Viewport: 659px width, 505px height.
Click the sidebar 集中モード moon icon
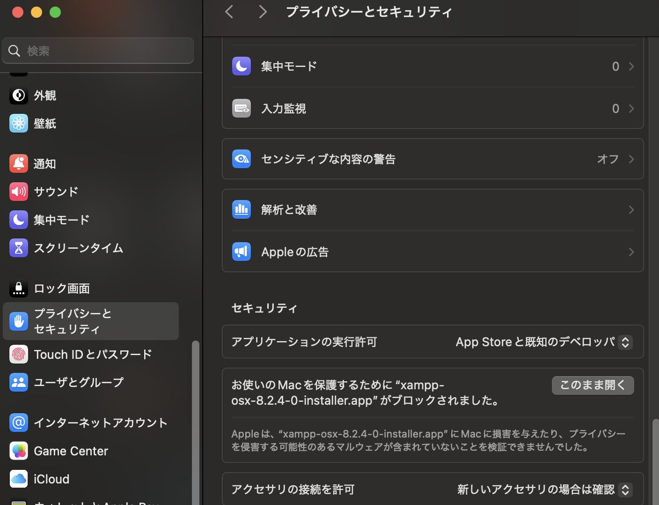tap(19, 220)
